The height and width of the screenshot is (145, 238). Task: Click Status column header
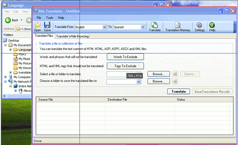click(202, 100)
